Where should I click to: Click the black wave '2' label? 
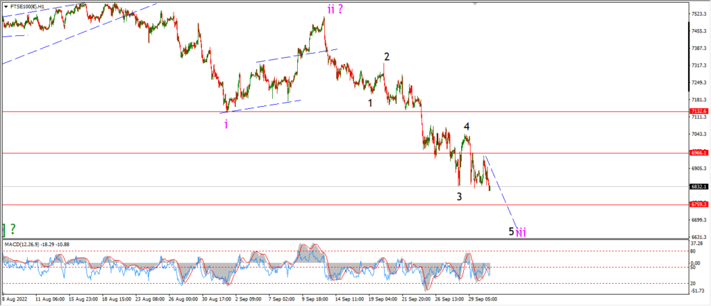(386, 57)
